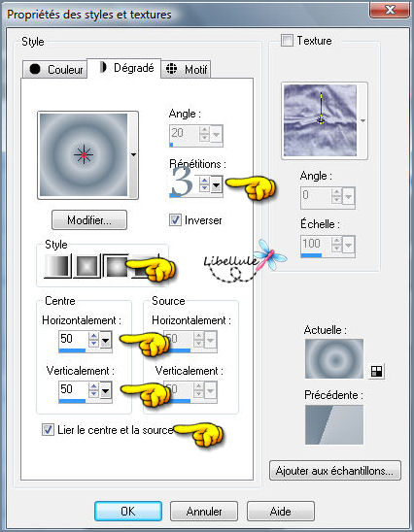Open Centre Horizontalement dropdown arrow

[x=105, y=340]
